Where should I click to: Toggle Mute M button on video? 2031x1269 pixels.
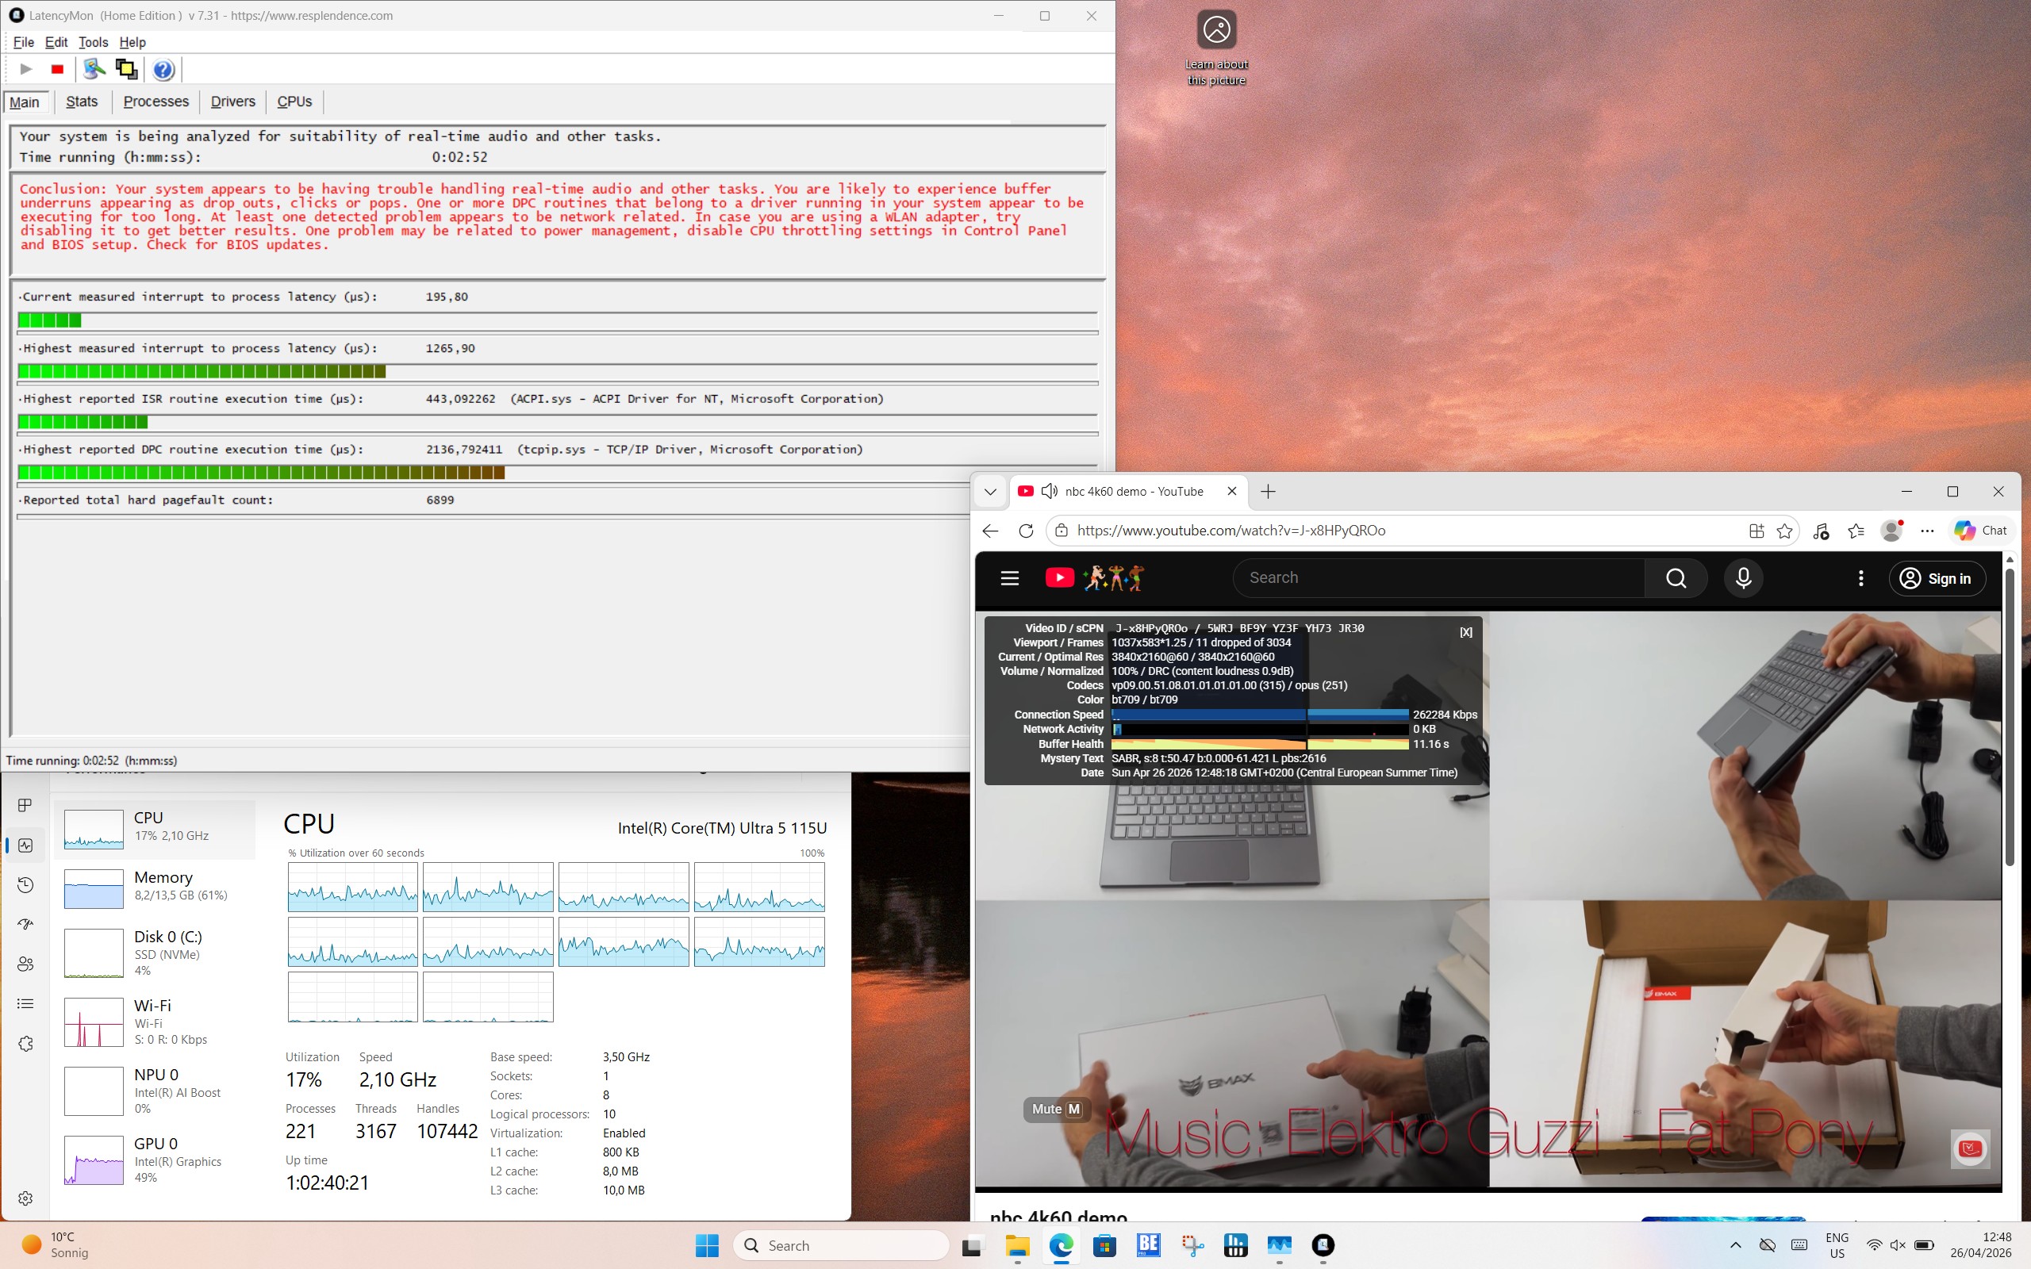[1057, 1109]
